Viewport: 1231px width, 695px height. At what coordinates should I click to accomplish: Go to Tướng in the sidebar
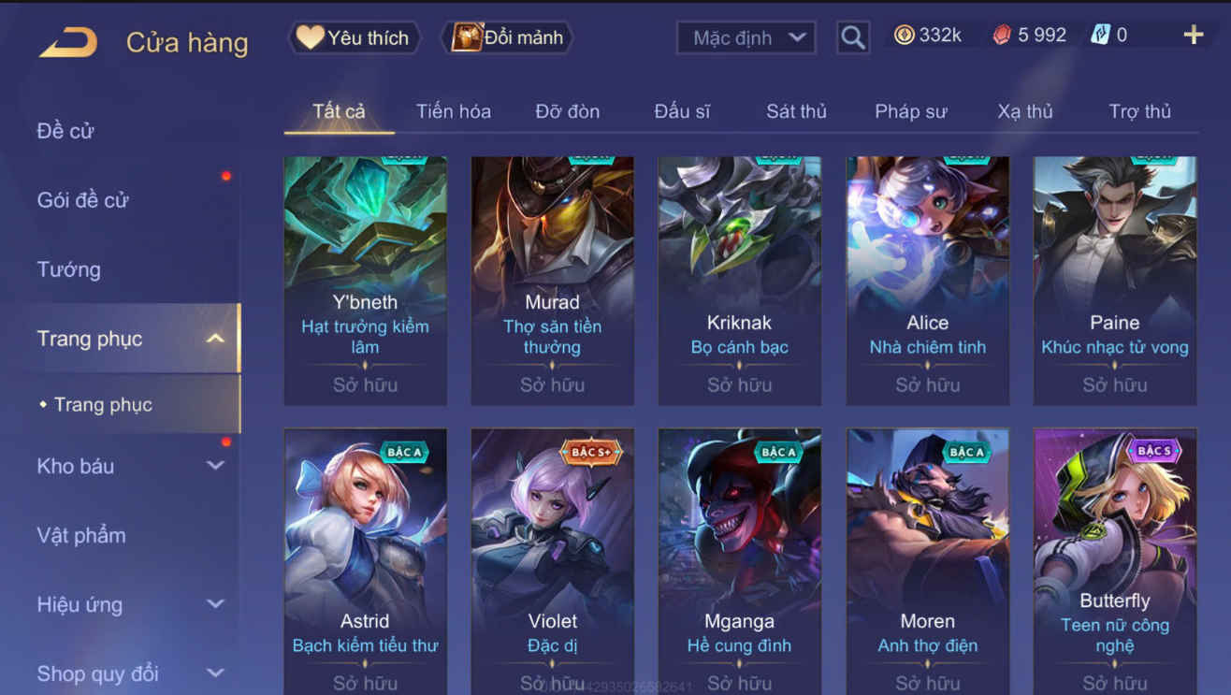coord(68,269)
